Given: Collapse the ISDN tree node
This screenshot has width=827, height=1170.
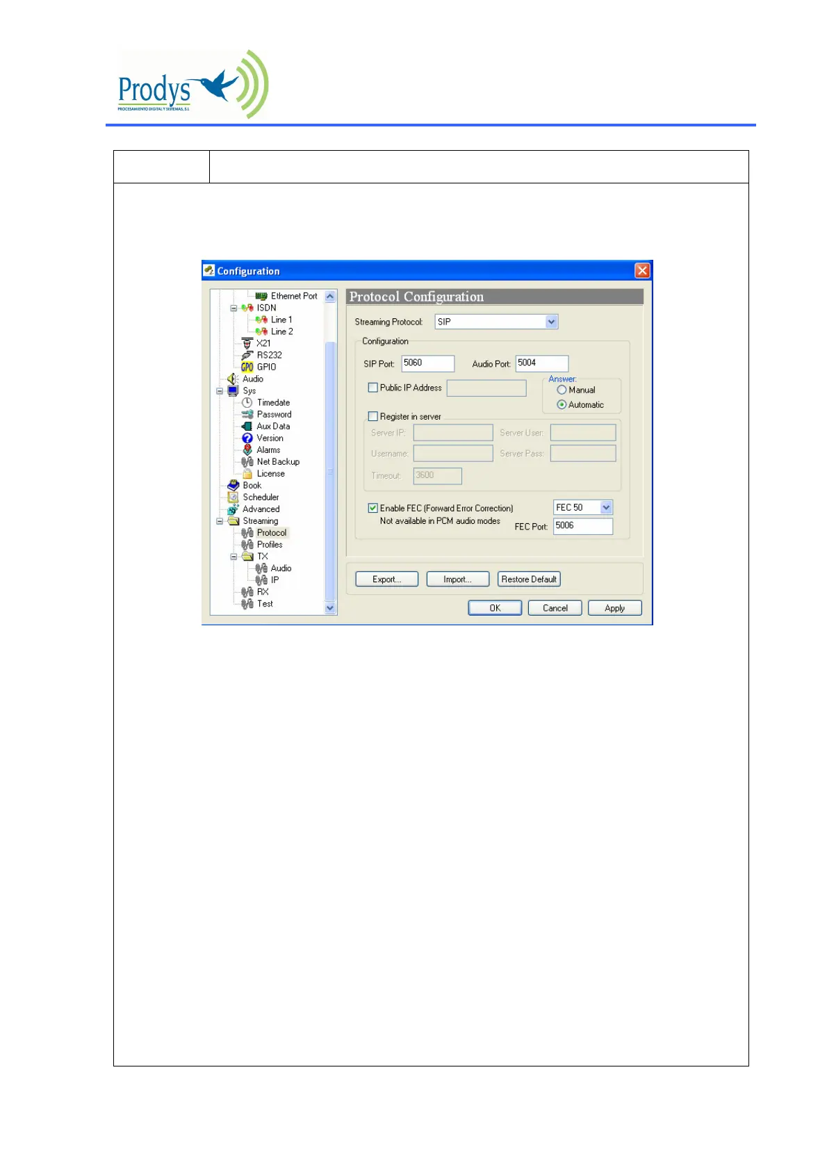Looking at the screenshot, I should (x=234, y=308).
